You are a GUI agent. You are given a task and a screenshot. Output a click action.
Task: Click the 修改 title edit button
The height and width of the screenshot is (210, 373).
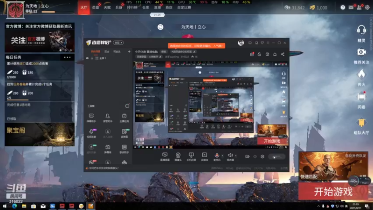coord(164,52)
